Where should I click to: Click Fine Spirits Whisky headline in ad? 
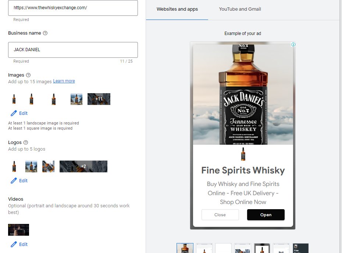click(243, 171)
